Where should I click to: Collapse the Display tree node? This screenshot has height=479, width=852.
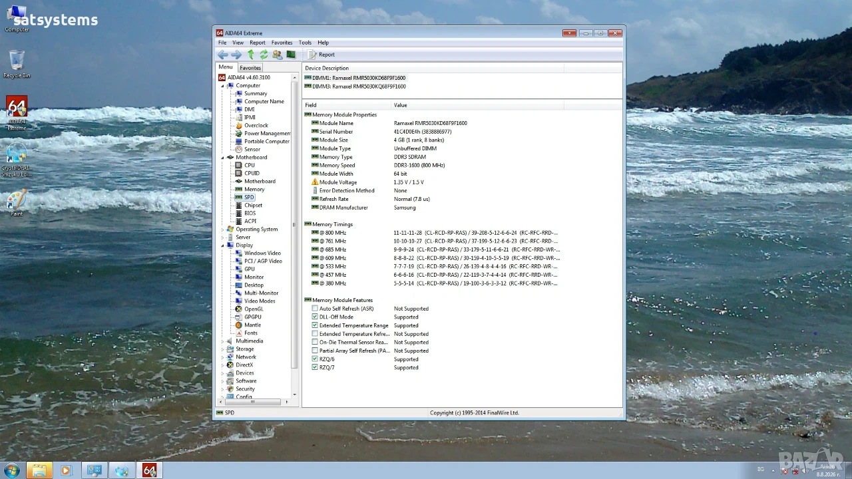(223, 245)
